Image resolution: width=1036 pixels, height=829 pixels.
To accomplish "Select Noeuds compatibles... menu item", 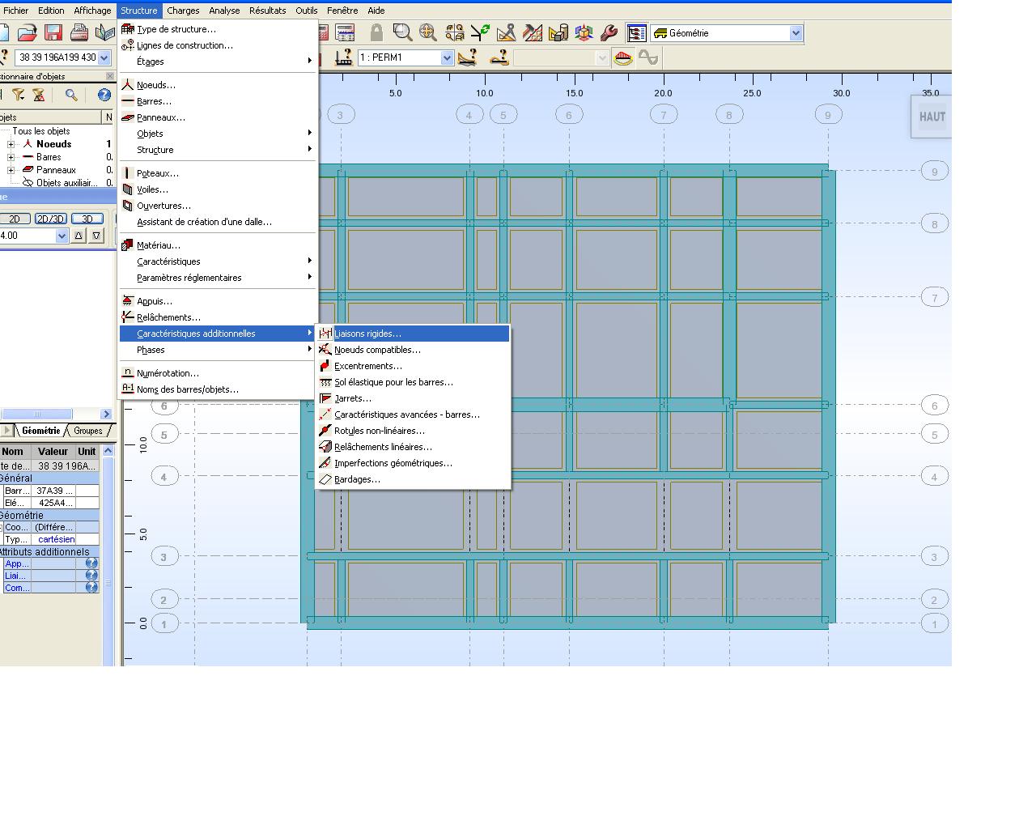I will (x=413, y=350).
